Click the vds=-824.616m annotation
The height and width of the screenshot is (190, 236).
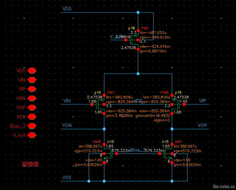point(155,47)
